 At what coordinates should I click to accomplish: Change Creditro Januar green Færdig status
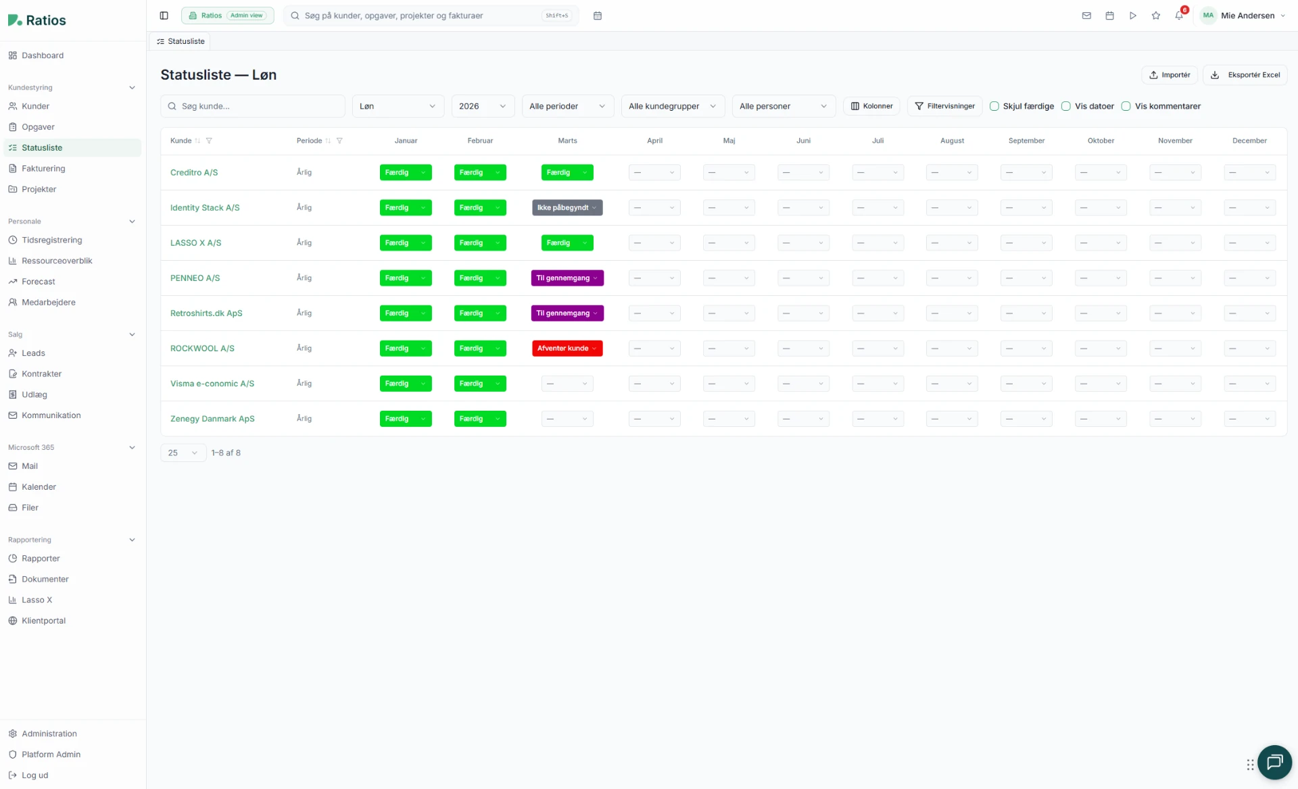(406, 173)
